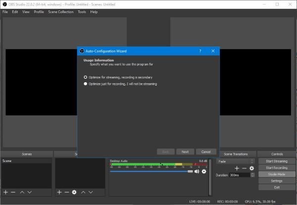
Task: Remove the scene transition with the minus icon
Action: (244, 168)
